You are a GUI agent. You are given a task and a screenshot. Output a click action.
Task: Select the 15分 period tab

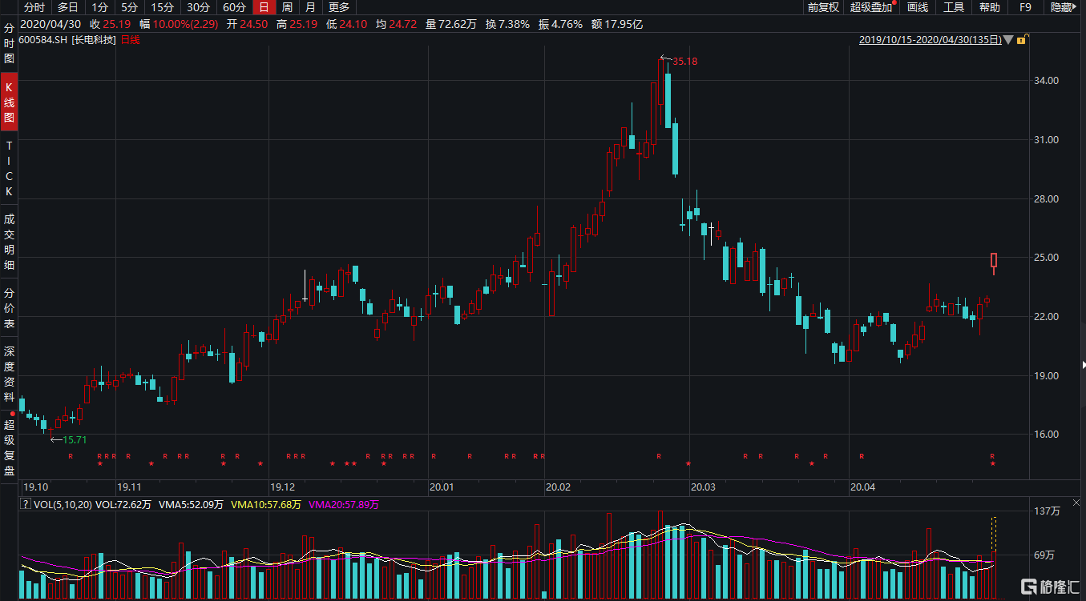point(163,7)
